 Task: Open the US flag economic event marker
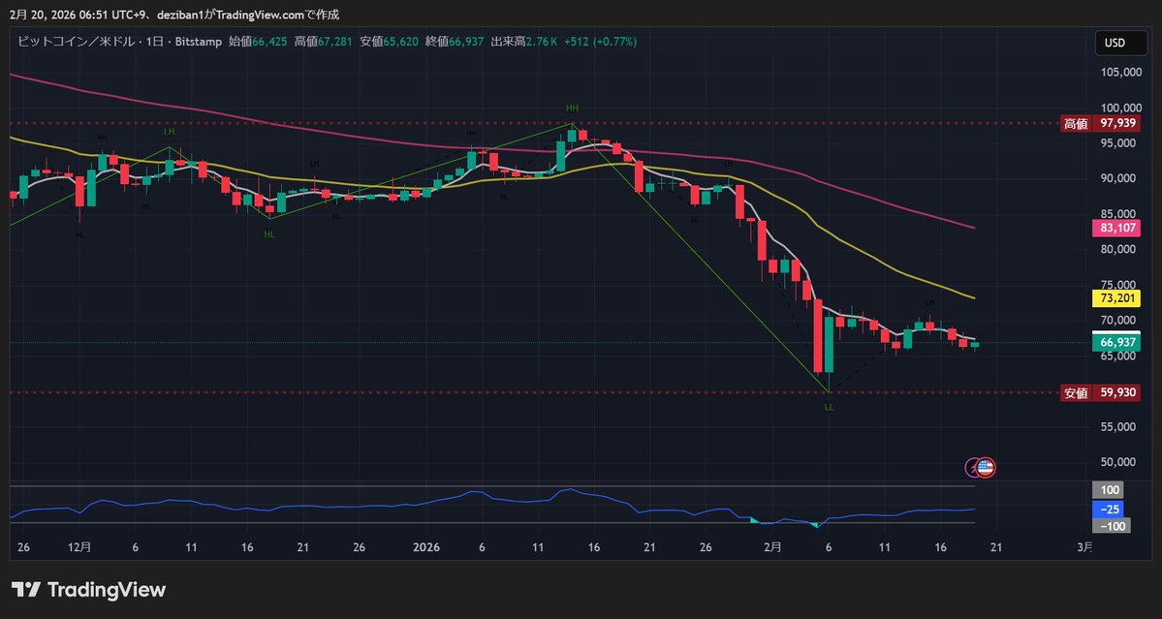tap(985, 467)
